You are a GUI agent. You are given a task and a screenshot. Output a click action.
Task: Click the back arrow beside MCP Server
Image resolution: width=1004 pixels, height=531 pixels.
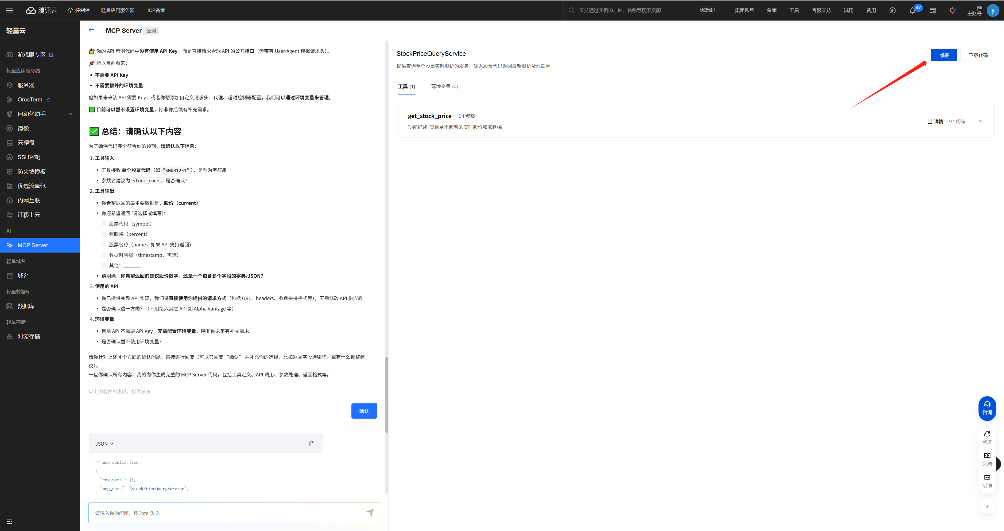[91, 30]
